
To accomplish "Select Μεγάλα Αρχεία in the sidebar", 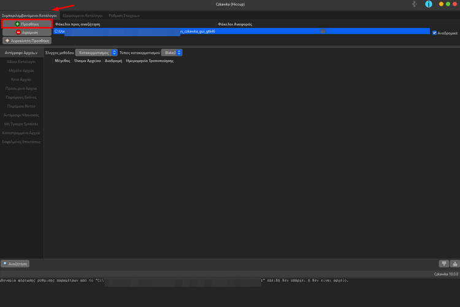I will [x=21, y=71].
